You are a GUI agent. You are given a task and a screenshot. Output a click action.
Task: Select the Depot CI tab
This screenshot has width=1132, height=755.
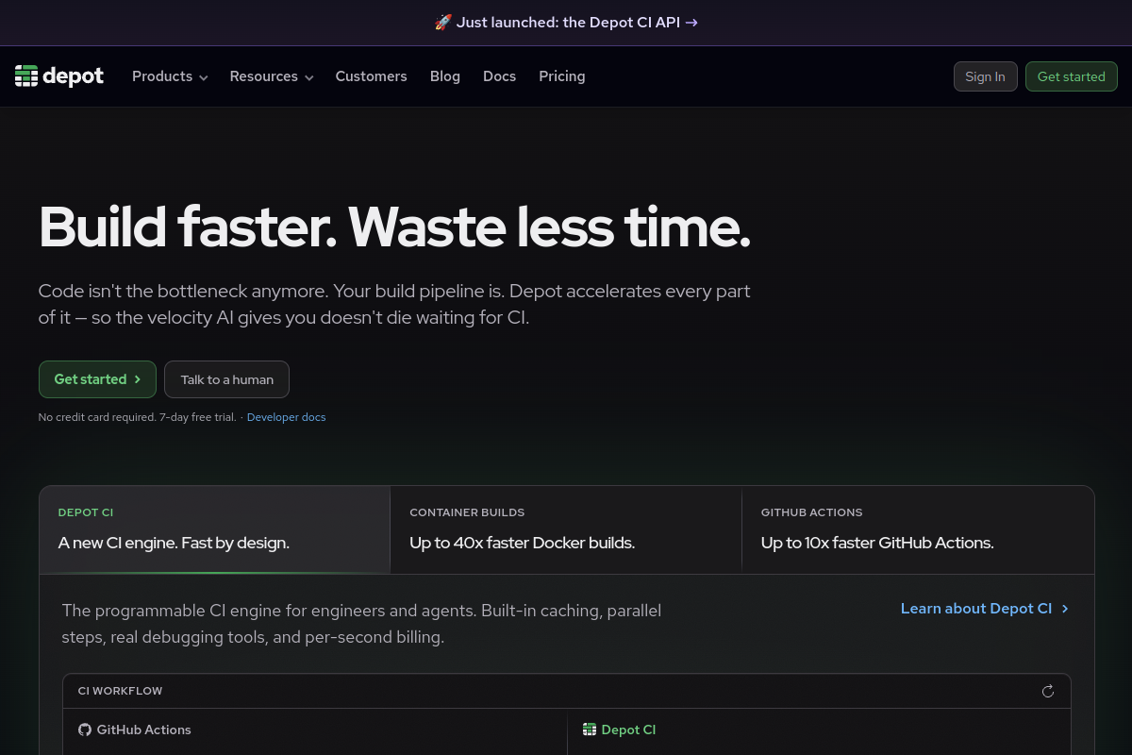point(215,529)
